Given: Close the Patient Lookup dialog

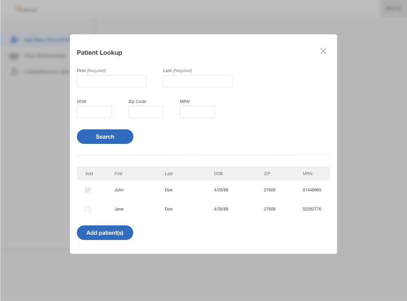Looking at the screenshot, I should click(323, 51).
